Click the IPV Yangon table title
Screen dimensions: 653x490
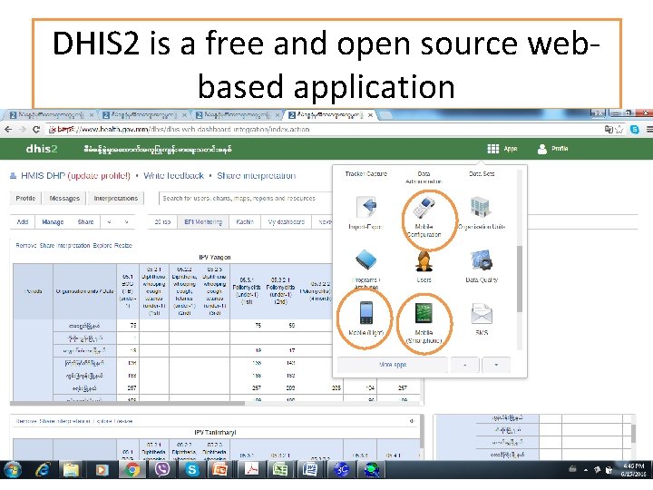214,257
